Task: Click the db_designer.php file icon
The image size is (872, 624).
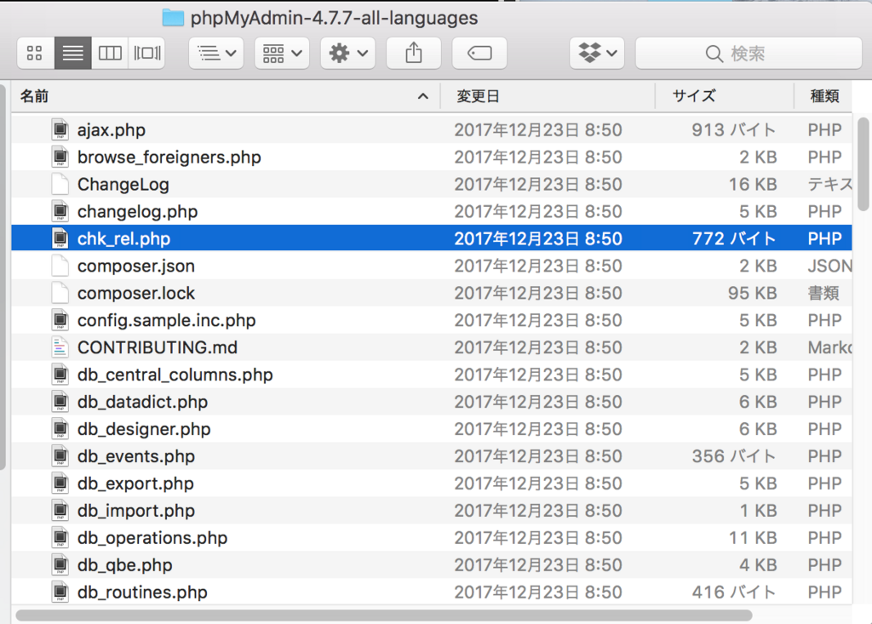Action: coord(60,429)
